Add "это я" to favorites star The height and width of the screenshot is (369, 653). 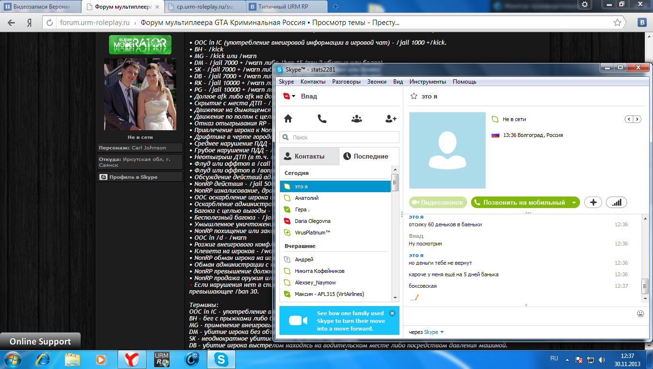[x=413, y=97]
